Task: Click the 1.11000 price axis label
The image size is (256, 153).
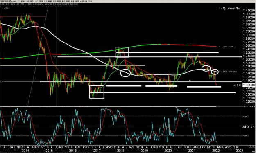Action: coord(249,81)
